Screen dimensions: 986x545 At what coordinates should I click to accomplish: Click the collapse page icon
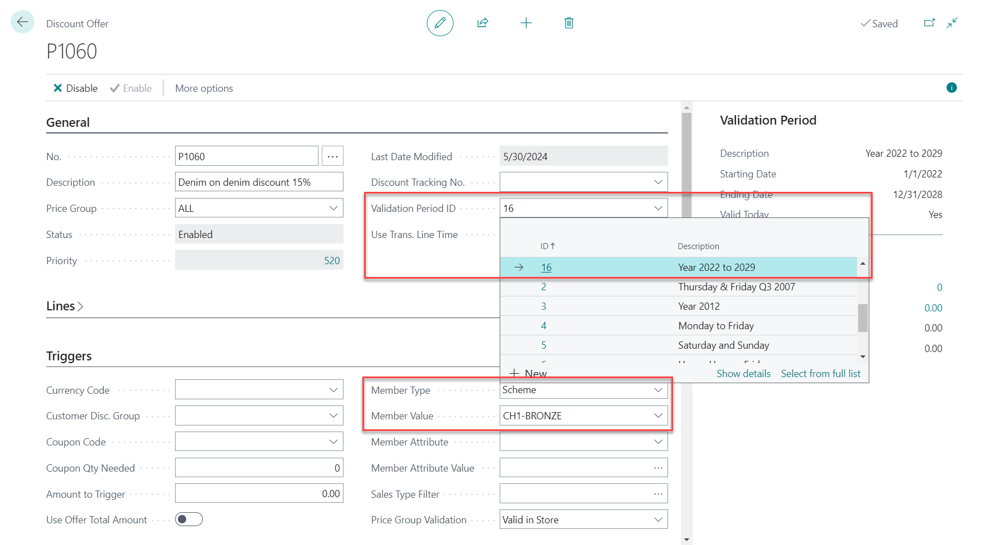tap(952, 23)
